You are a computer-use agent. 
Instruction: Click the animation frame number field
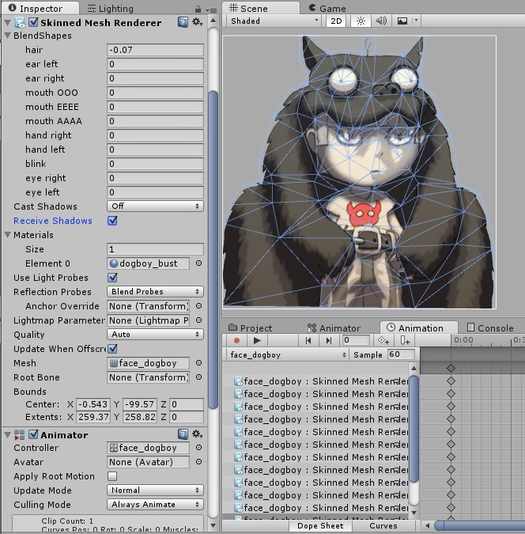point(356,340)
